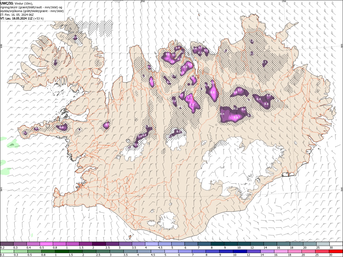Select the light green 0.3 rain scale swatch
This screenshot has height=257, width=343.
[x=21, y=251]
